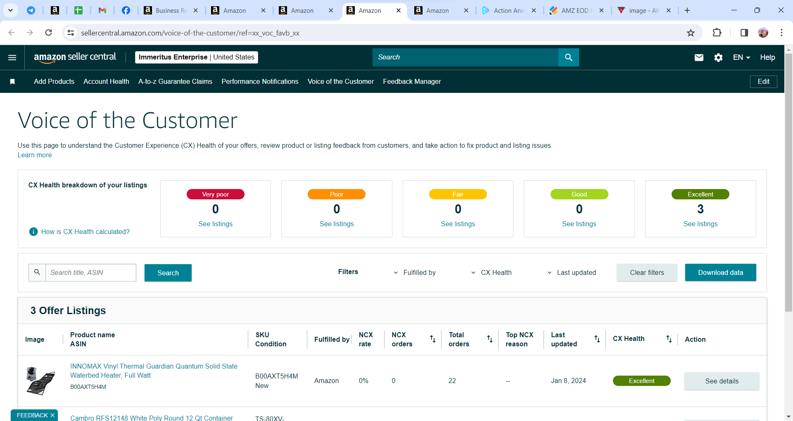Click the header Search input field
The width and height of the screenshot is (793, 421).
(465, 57)
